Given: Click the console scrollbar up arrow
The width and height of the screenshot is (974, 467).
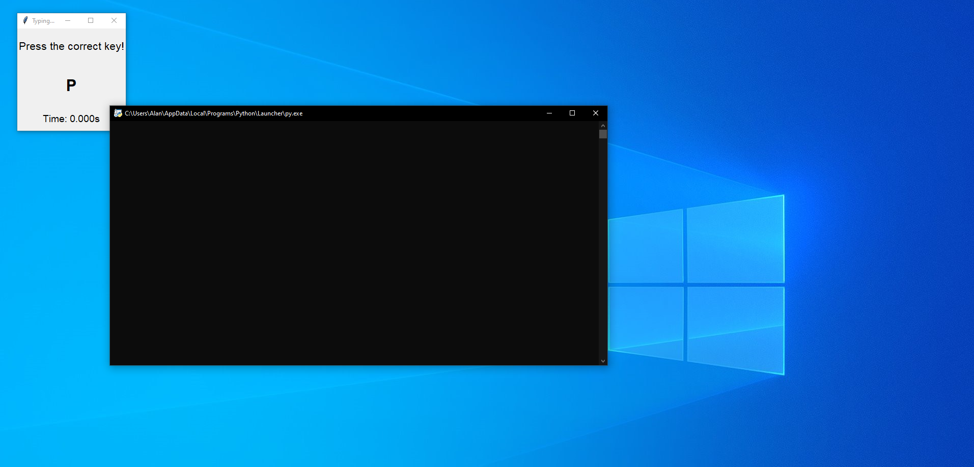Looking at the screenshot, I should (603, 125).
